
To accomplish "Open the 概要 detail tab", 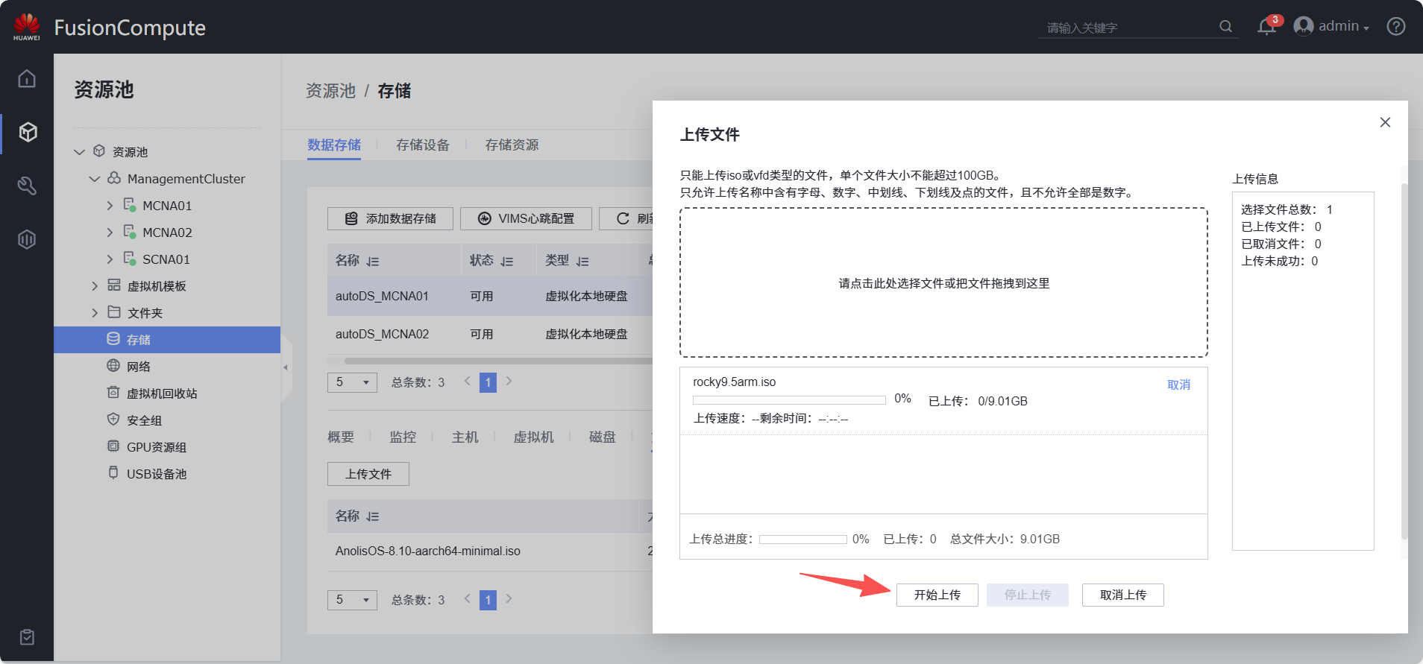I will click(x=341, y=437).
